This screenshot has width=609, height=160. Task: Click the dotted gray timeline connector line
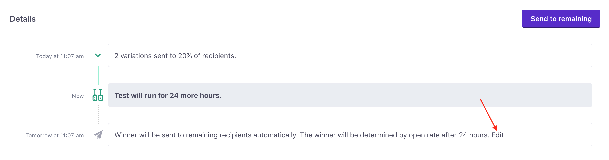[99, 115]
